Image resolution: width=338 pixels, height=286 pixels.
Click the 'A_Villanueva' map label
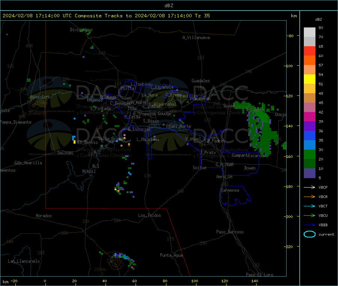tap(196, 38)
